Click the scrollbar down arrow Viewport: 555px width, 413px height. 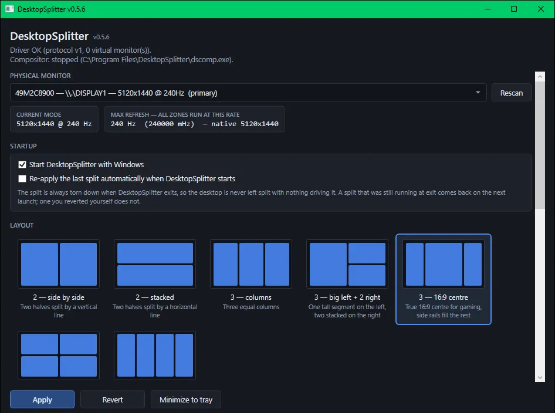[540, 377]
